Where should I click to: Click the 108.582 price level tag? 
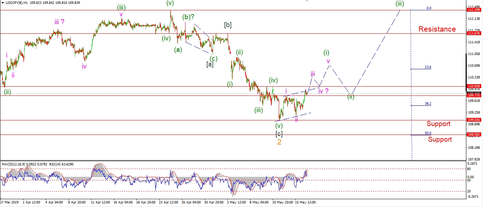[x=474, y=135]
